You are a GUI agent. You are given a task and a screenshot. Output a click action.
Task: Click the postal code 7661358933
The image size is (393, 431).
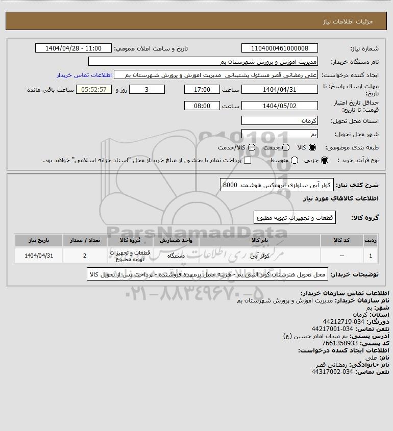click(340, 343)
